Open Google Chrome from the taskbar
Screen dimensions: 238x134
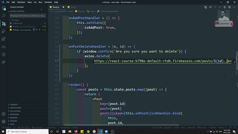88,131
